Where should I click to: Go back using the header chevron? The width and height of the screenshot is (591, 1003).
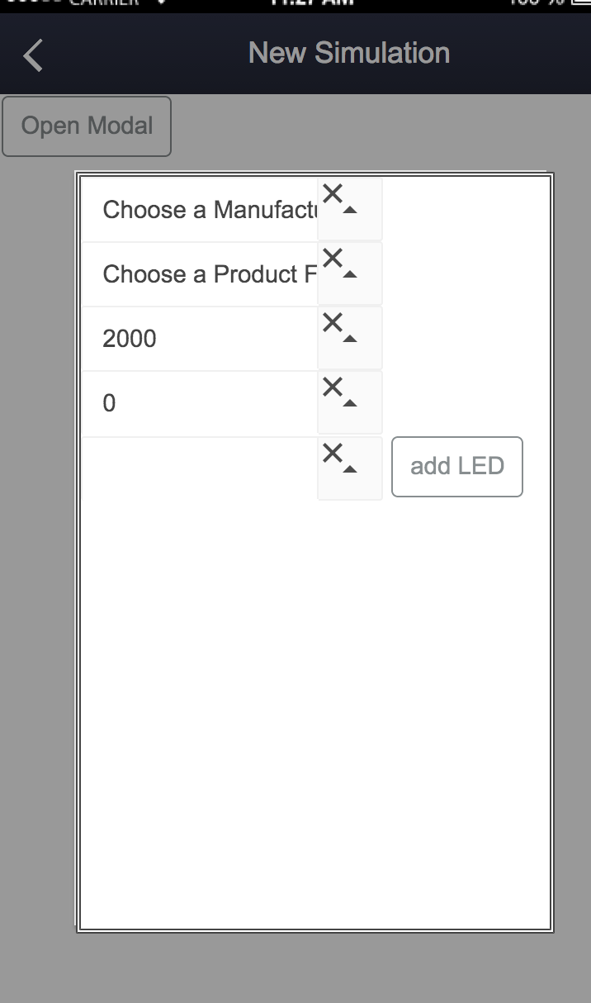click(33, 55)
